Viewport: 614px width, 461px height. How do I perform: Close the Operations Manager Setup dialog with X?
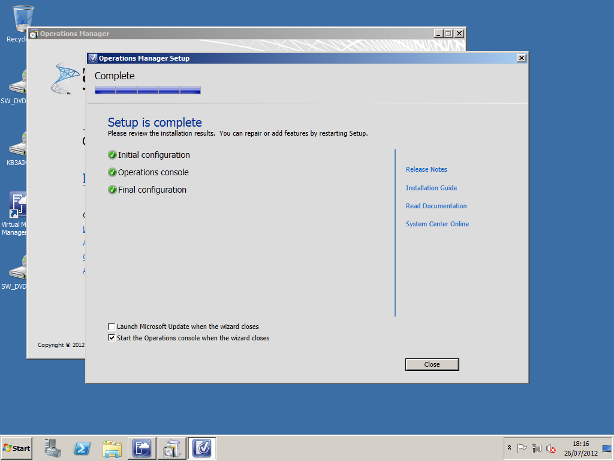click(522, 58)
